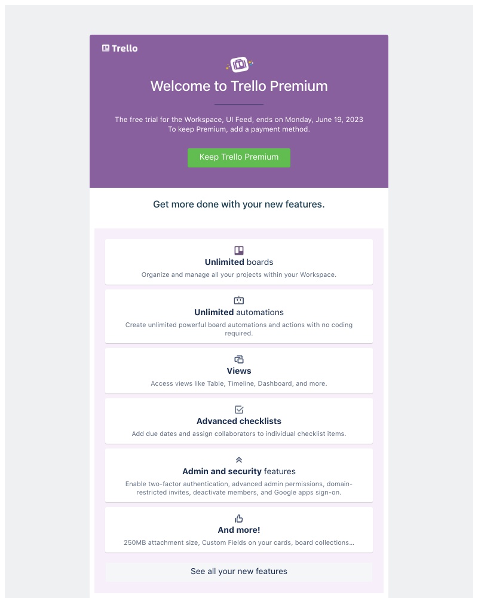Viewport: 478px width, 598px height.
Task: Select the Advanced checklists feature card
Action: 239,420
